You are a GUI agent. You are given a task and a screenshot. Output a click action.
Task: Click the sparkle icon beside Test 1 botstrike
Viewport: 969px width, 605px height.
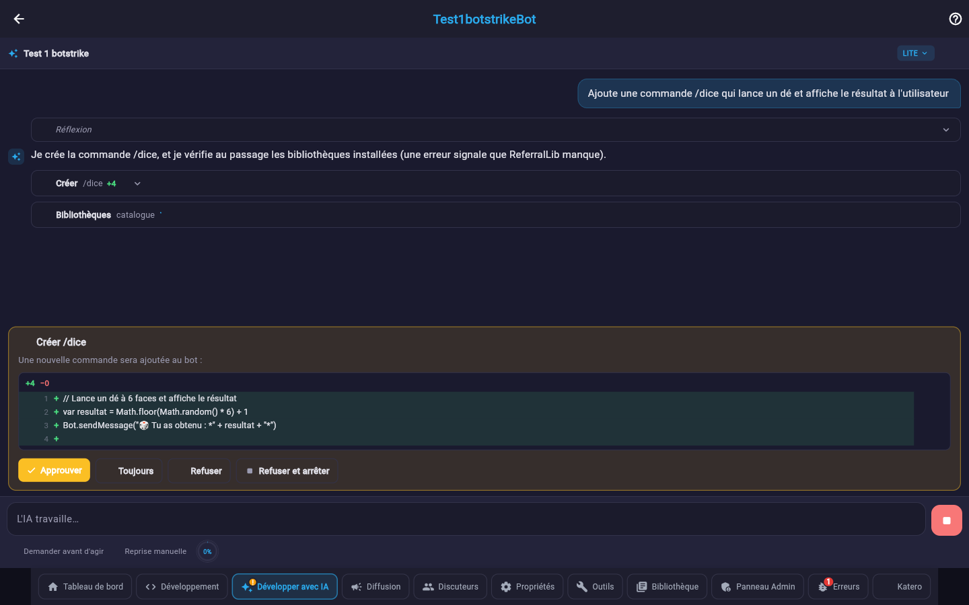pos(13,54)
